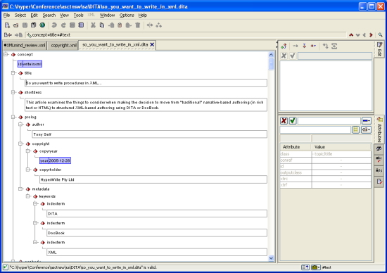
Task: Collapse the author node
Action: coord(20,125)
